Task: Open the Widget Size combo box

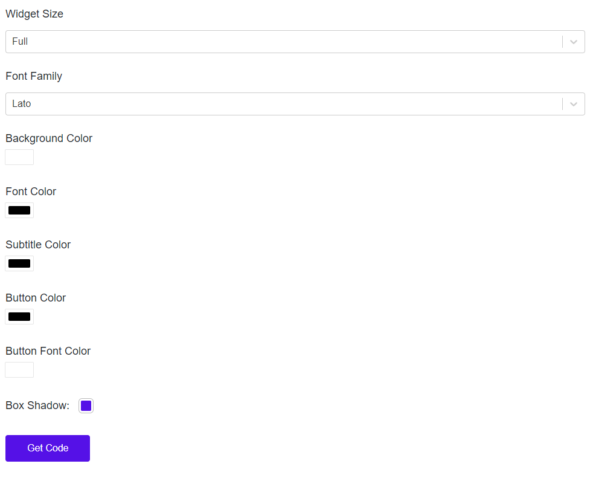Action: (x=284, y=42)
